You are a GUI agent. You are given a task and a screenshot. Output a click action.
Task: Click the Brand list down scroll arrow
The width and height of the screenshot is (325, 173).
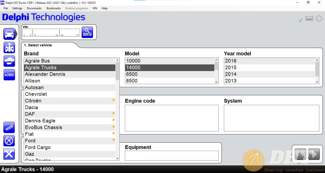(118, 159)
